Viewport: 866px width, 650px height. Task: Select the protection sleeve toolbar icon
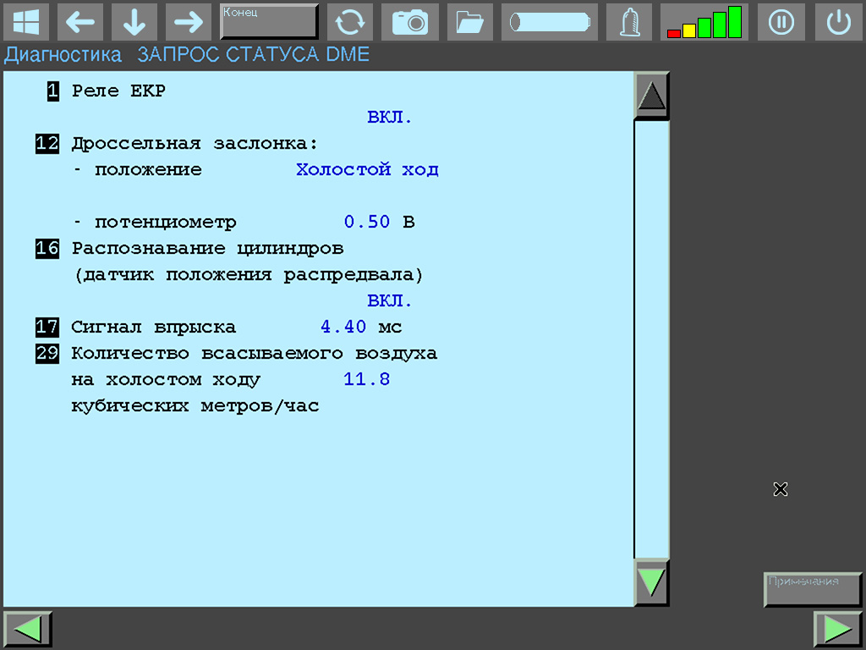(x=628, y=22)
